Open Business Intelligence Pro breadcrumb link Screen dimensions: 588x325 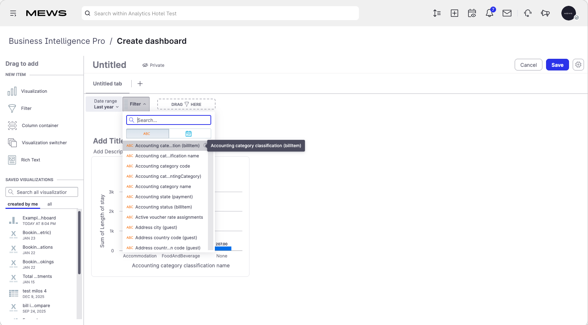coord(57,41)
